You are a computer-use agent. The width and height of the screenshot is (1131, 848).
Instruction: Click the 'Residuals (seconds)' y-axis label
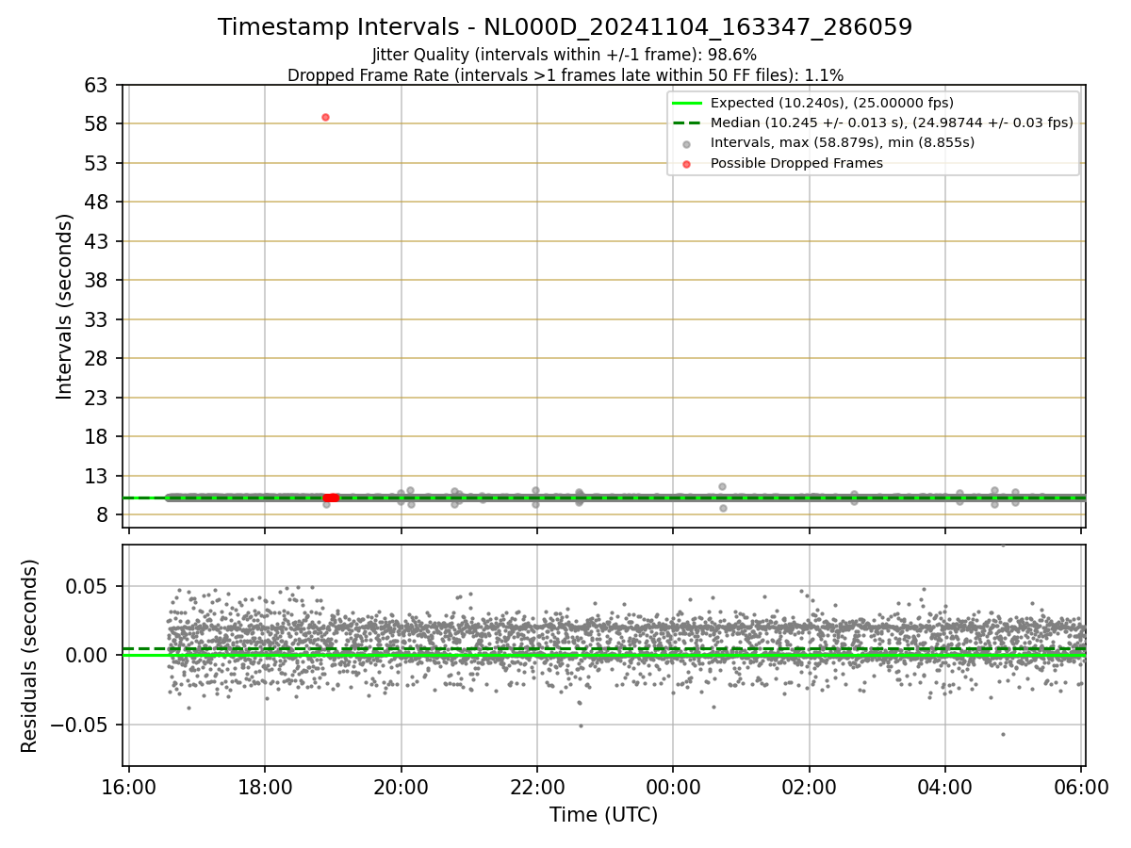click(30, 656)
